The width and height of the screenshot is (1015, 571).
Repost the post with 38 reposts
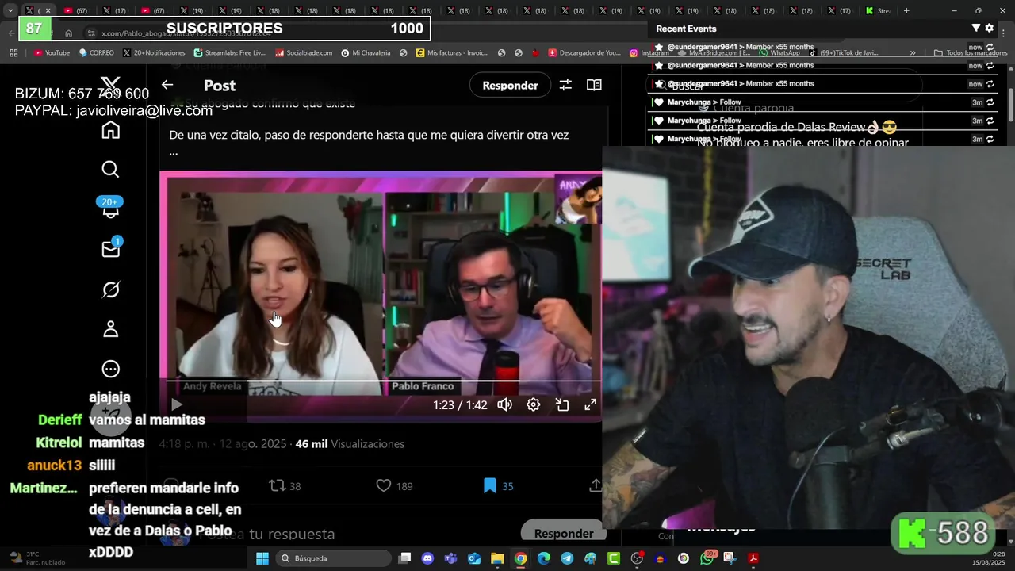285,486
